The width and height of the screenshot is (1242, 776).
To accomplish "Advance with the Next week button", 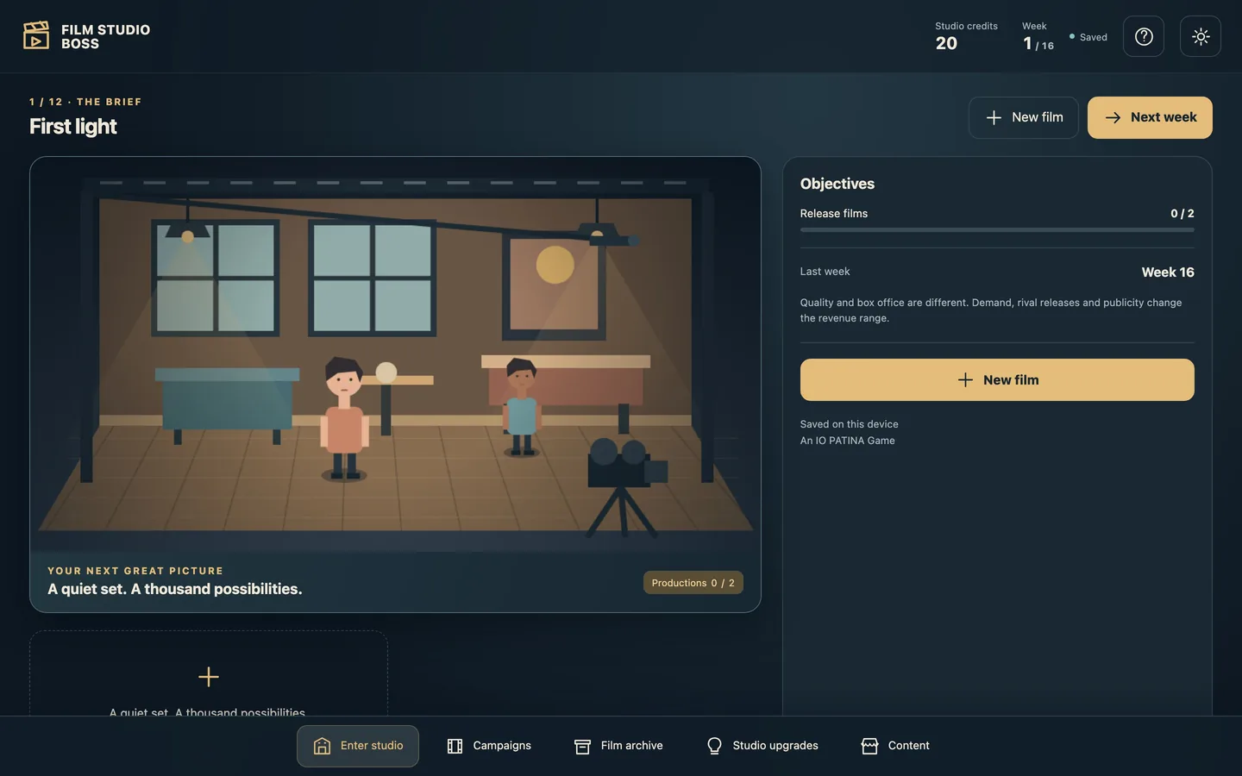I will tap(1150, 117).
